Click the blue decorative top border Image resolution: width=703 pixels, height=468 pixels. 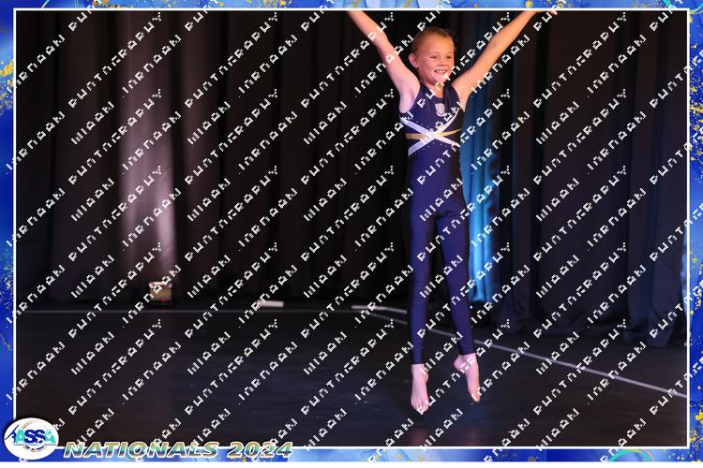pyautogui.click(x=281, y=5)
